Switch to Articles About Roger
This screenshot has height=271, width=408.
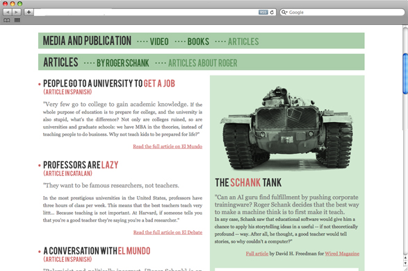click(203, 63)
